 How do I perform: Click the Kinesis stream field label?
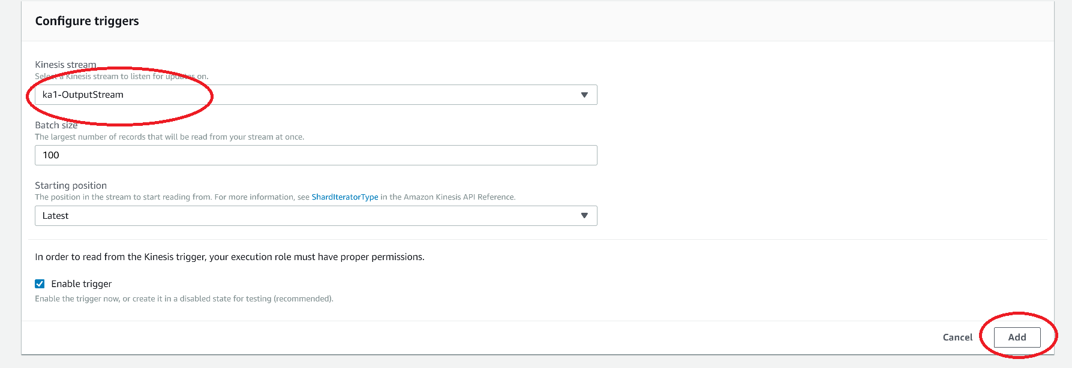(x=65, y=65)
